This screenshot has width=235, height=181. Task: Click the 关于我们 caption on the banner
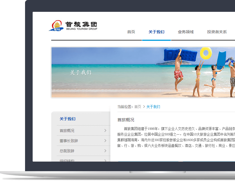coord(81,73)
